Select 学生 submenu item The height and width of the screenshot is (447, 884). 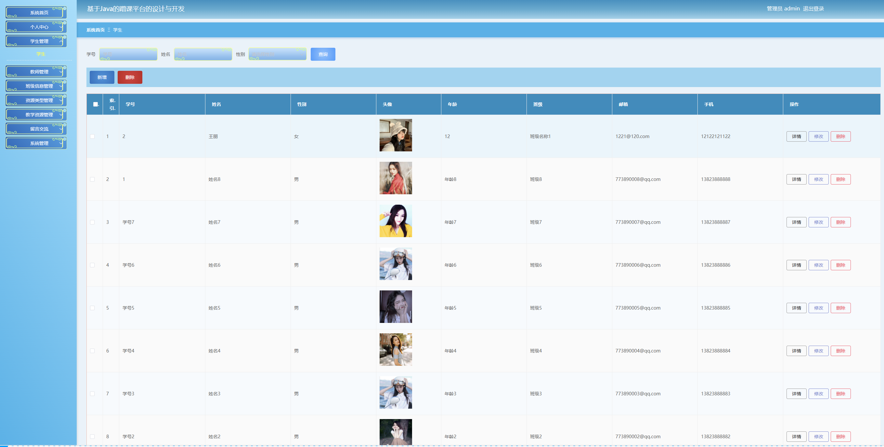click(41, 54)
